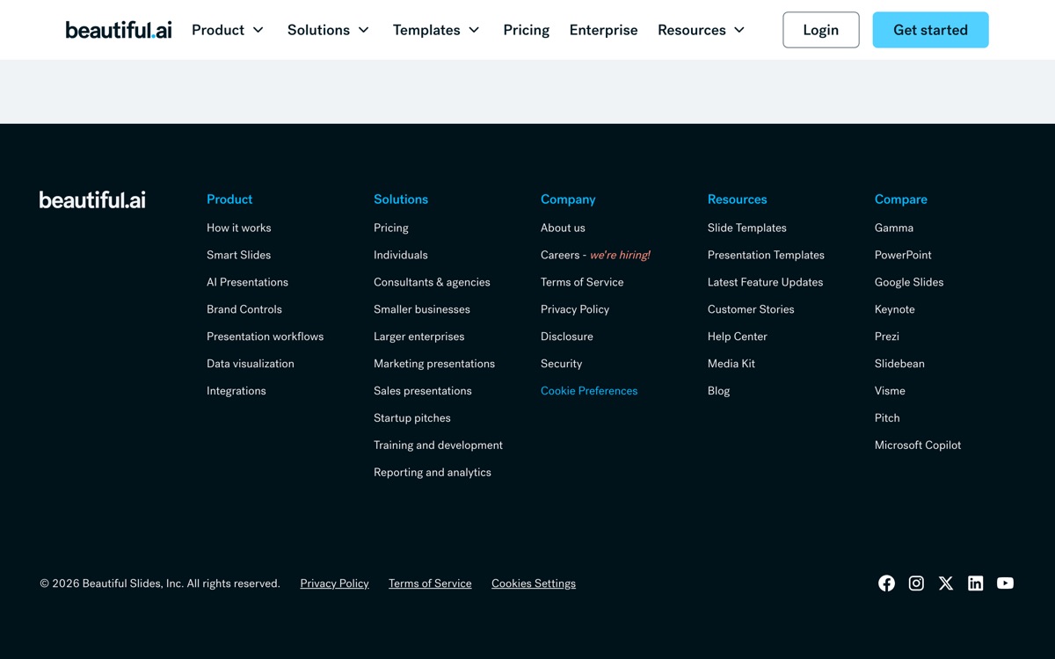Open Training and development link
Screen dimensions: 1055x659
click(x=439, y=445)
